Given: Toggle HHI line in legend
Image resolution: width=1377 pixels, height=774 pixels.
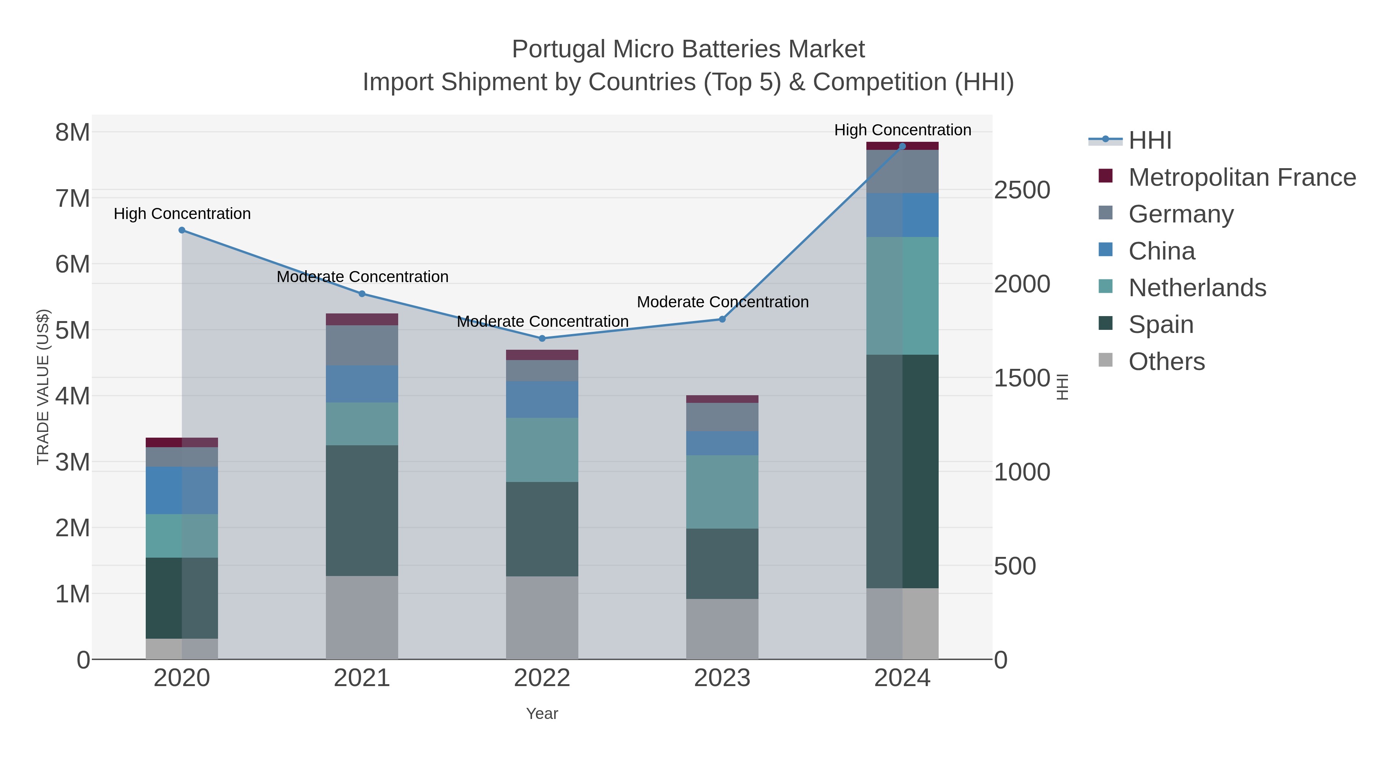Looking at the screenshot, I should tap(1130, 140).
